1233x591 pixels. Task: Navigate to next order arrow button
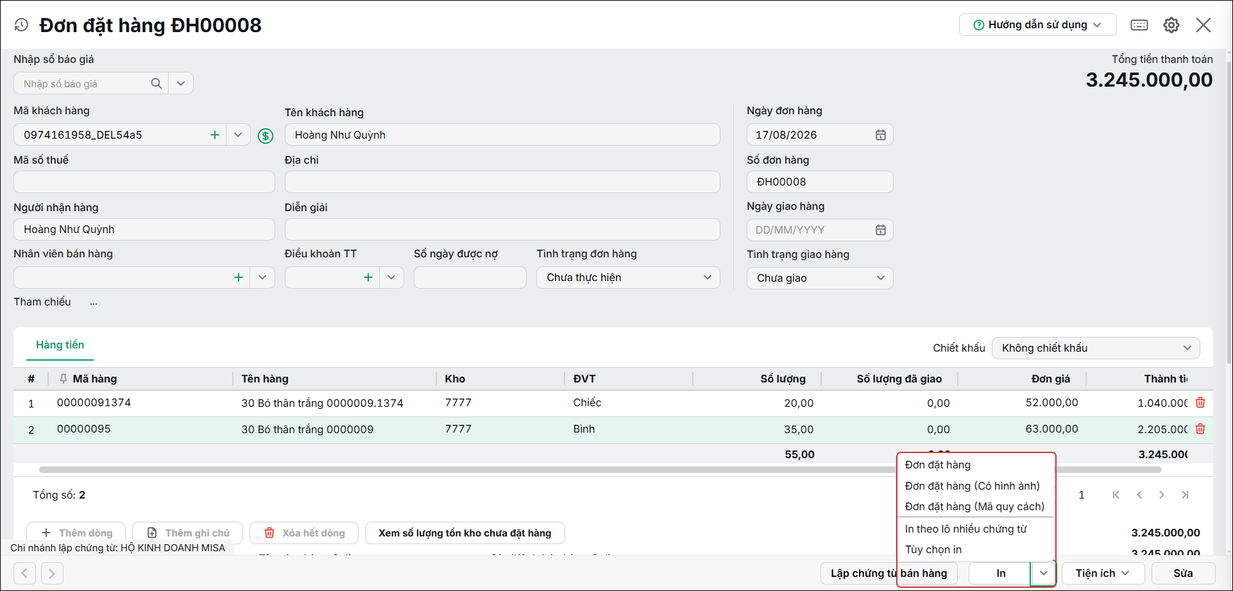52,573
